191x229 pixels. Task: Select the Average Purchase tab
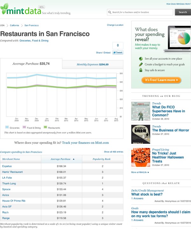click(x=31, y=64)
